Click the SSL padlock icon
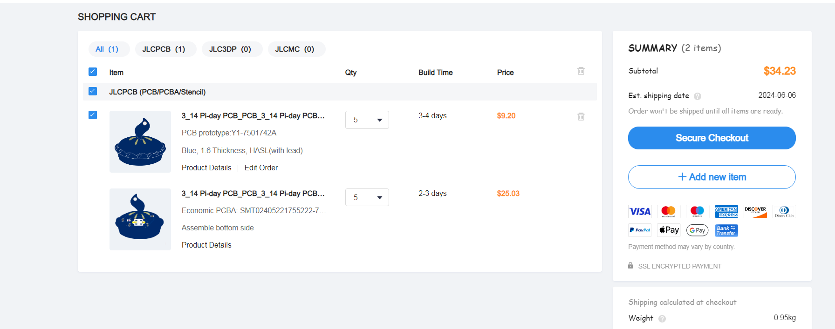835x329 pixels. (630, 266)
